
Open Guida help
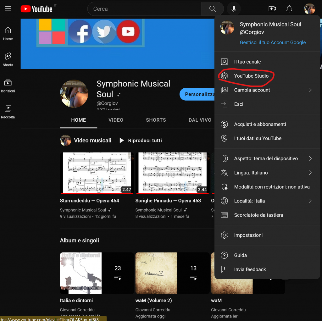point(267,255)
